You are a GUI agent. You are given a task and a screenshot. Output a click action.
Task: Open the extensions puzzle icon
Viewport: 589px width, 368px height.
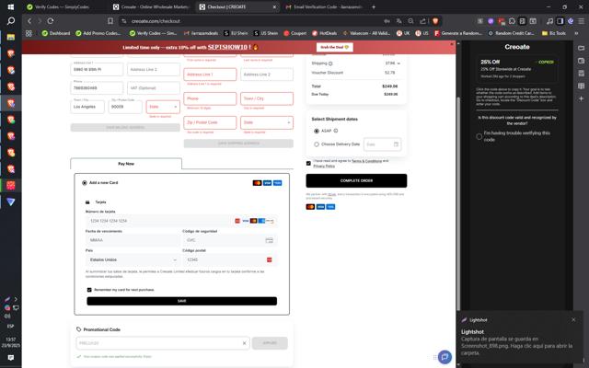pos(512,21)
